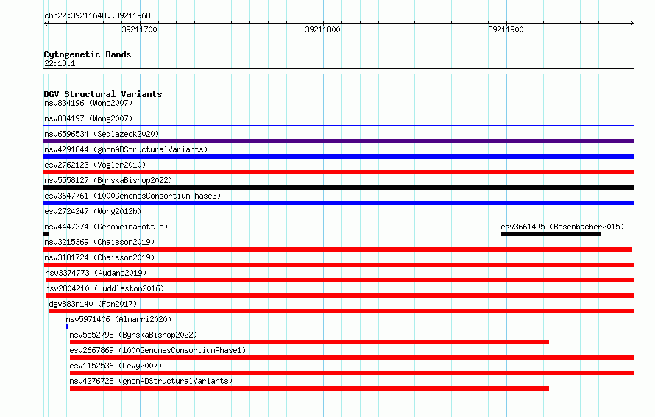This screenshot has width=655, height=417.
Task: Click the DGV Structural Variants track heading
Action: point(103,94)
